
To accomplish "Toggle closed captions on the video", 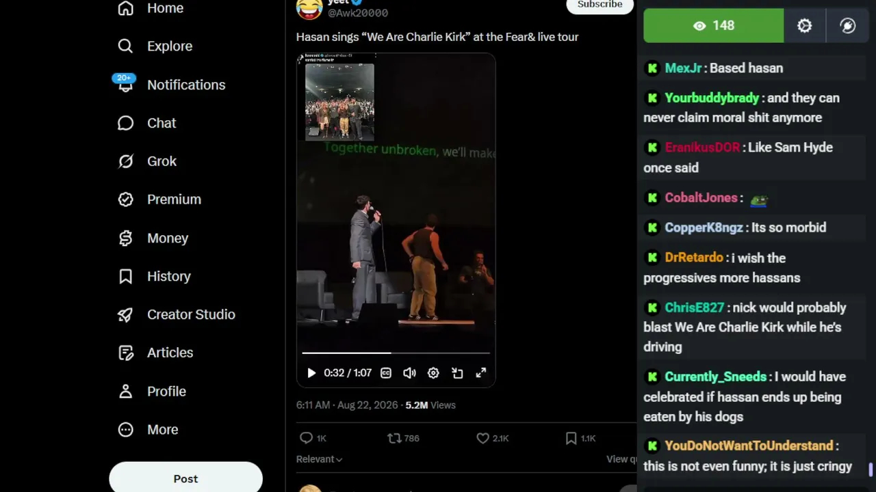I will coord(386,373).
